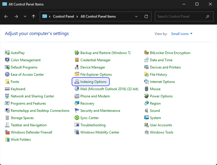Click the Work Folders icon
This screenshot has width=217, height=165.
point(7,140)
